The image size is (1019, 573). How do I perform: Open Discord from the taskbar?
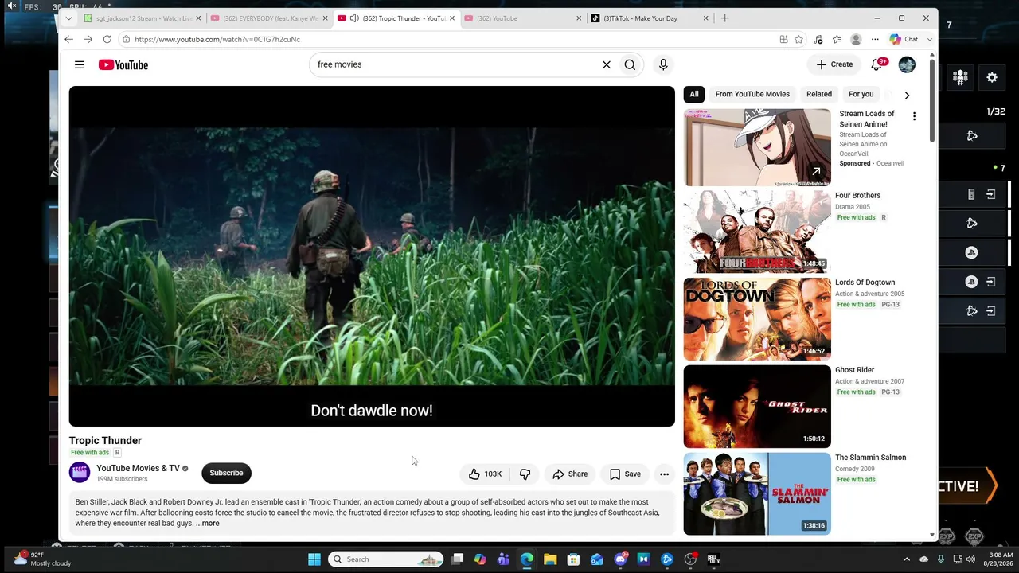click(x=620, y=559)
